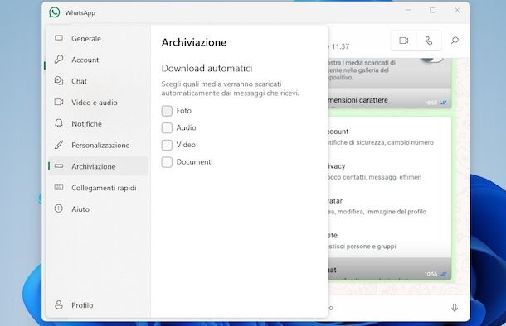Viewport: 506px width, 326px height.
Task: Open the Video e audio settings section
Action: [98, 102]
